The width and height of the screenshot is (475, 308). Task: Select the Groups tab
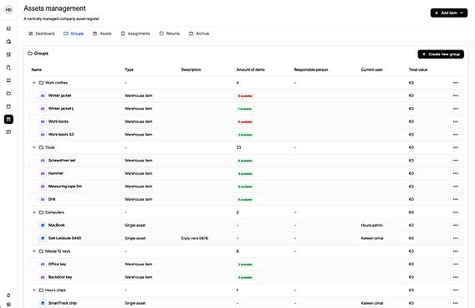74,33
